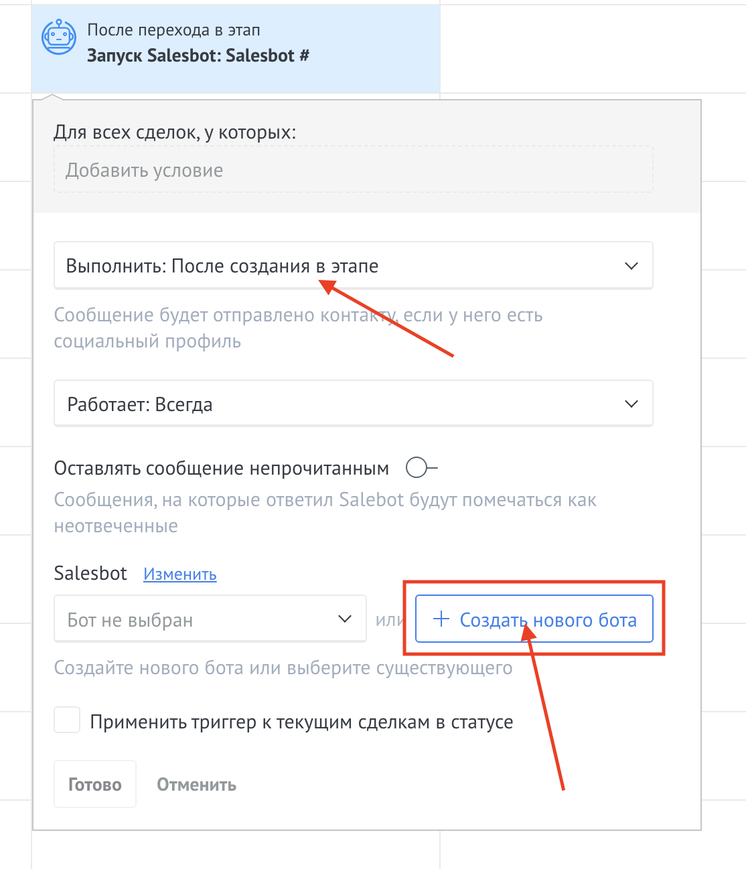
Task: Enable the Оставлять сообщение непрочитанным switch
Action: click(421, 468)
